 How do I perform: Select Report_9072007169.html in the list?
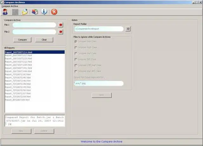tap(35, 100)
